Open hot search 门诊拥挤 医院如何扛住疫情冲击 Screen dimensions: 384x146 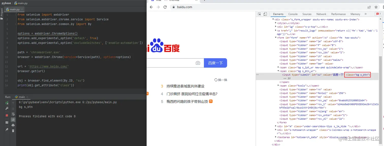(192, 94)
